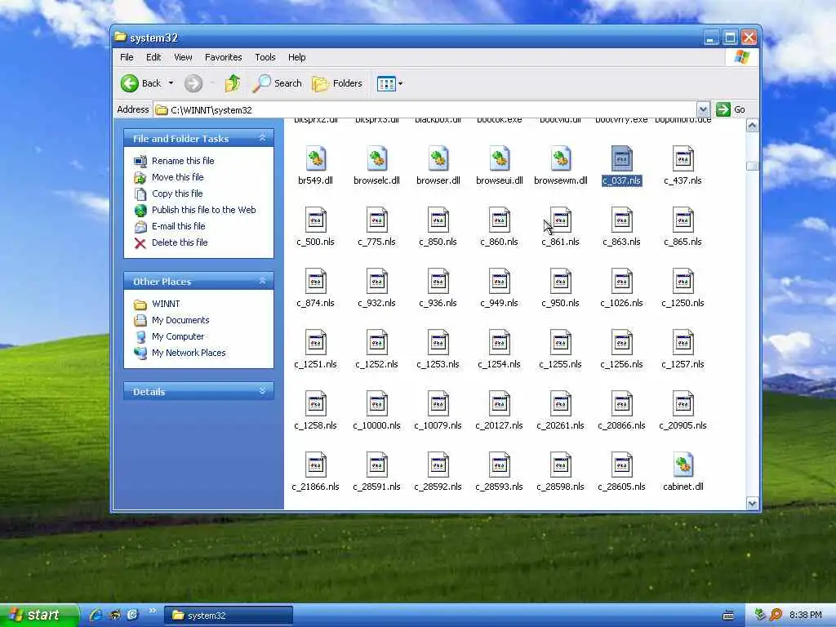Toggle the Folders pane button
836x627 pixels.
click(x=337, y=83)
